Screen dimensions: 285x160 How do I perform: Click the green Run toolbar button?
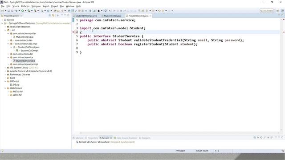click(23, 11)
